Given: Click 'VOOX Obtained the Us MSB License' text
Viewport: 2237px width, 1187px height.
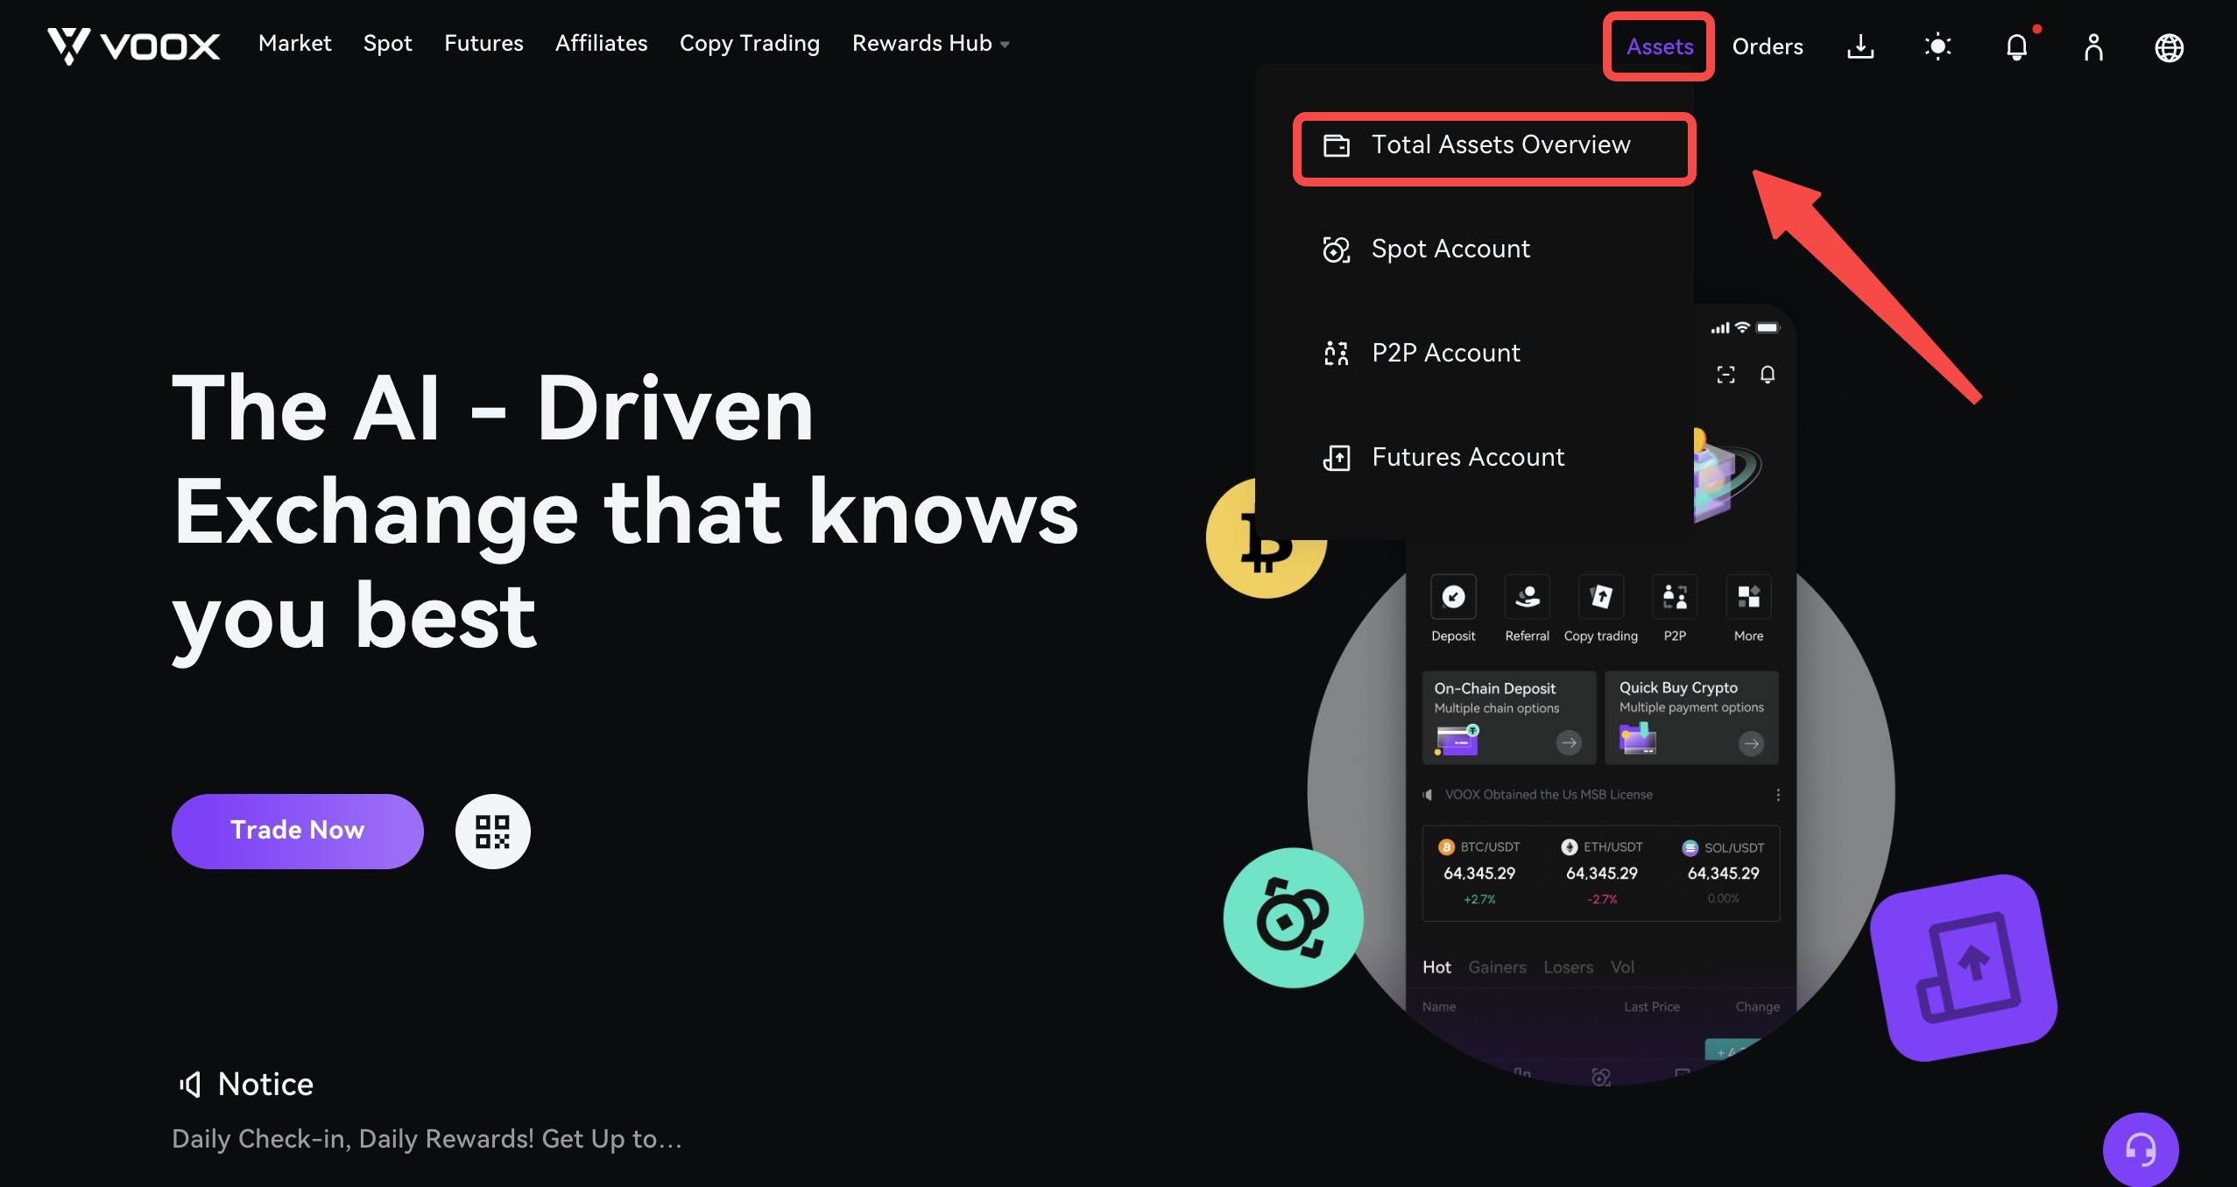Looking at the screenshot, I should click(x=1549, y=795).
